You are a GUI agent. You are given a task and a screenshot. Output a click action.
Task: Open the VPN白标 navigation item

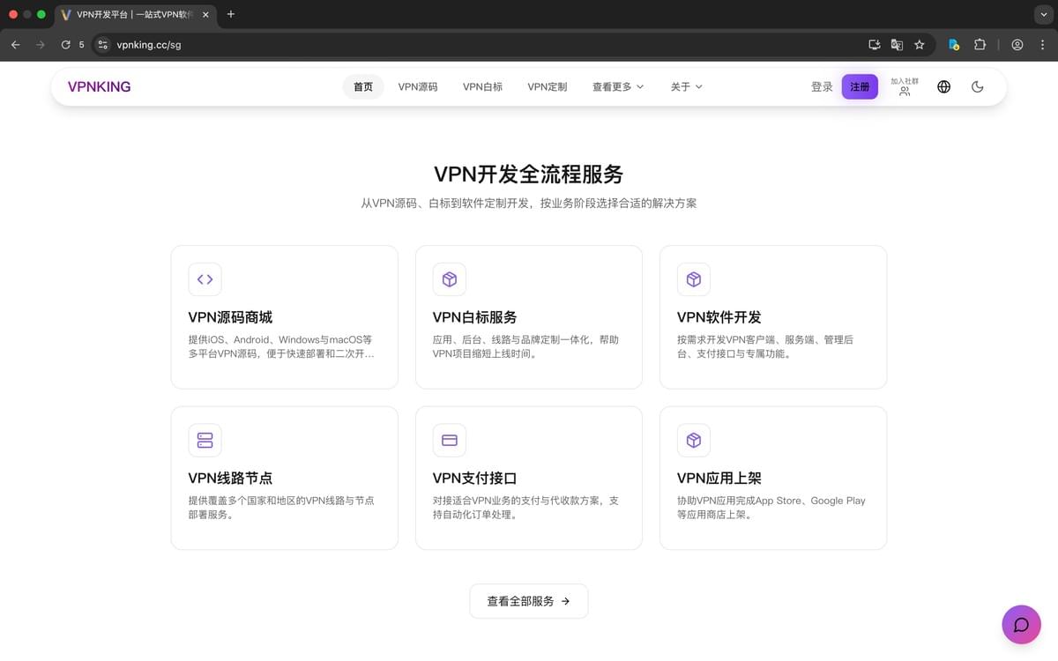[482, 86]
